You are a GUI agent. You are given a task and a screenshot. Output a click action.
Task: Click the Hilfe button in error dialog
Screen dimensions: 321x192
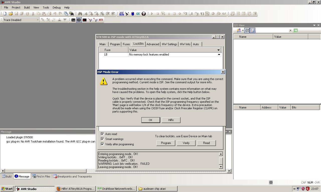(171, 120)
